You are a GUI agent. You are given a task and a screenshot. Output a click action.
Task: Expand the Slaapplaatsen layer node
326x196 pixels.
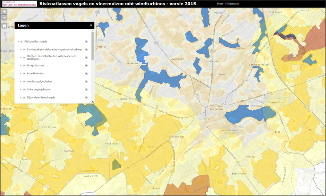click(x=21, y=66)
